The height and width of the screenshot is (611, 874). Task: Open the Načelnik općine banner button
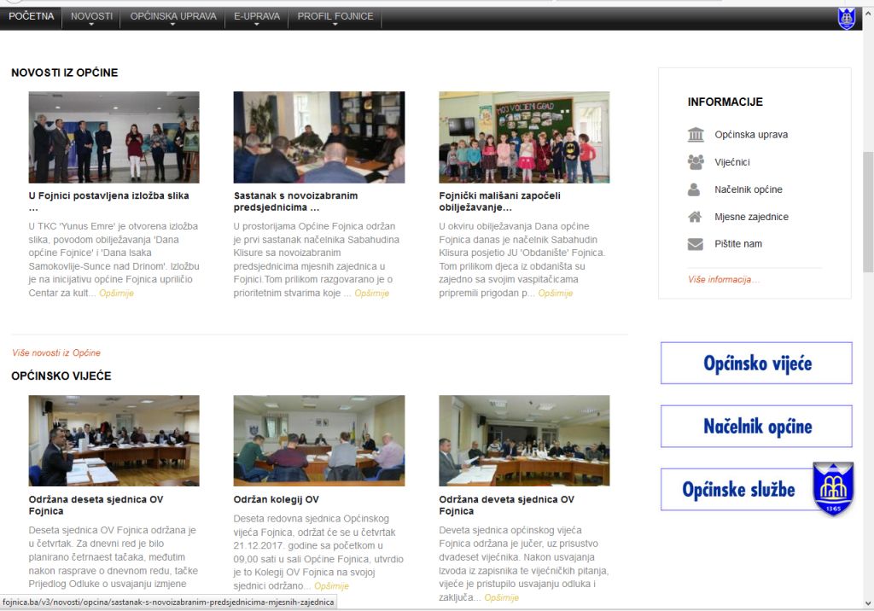click(756, 427)
